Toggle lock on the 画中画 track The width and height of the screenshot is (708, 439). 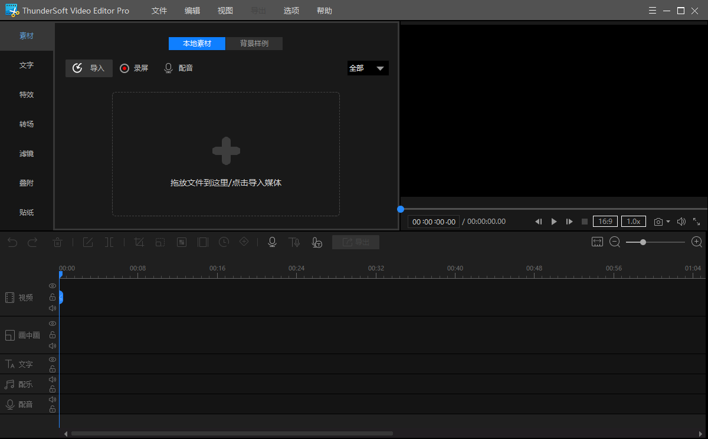coord(53,335)
